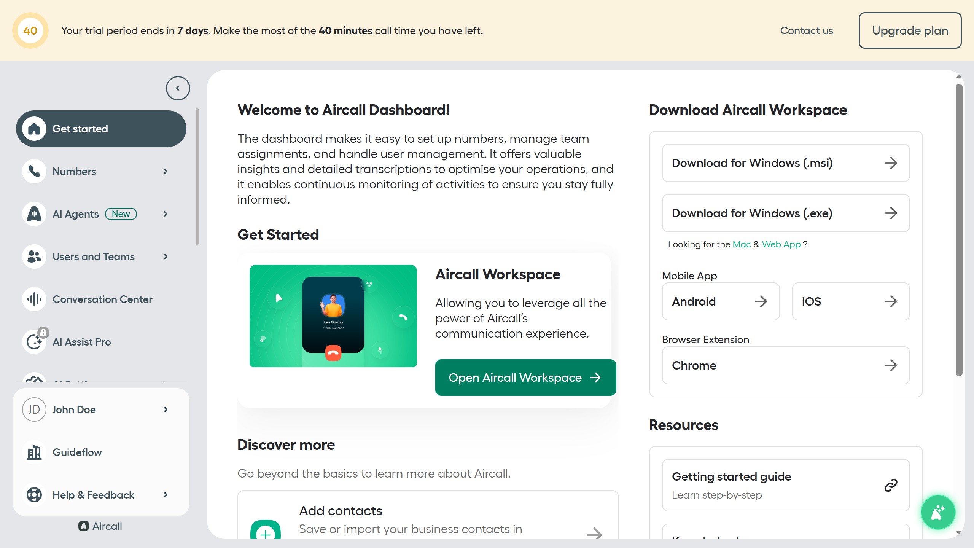The image size is (974, 548).
Task: Click the link icon on Getting started guide
Action: point(891,485)
